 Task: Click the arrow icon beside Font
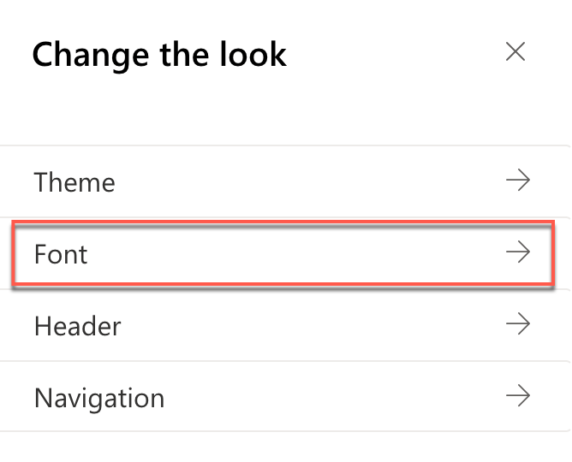[517, 252]
